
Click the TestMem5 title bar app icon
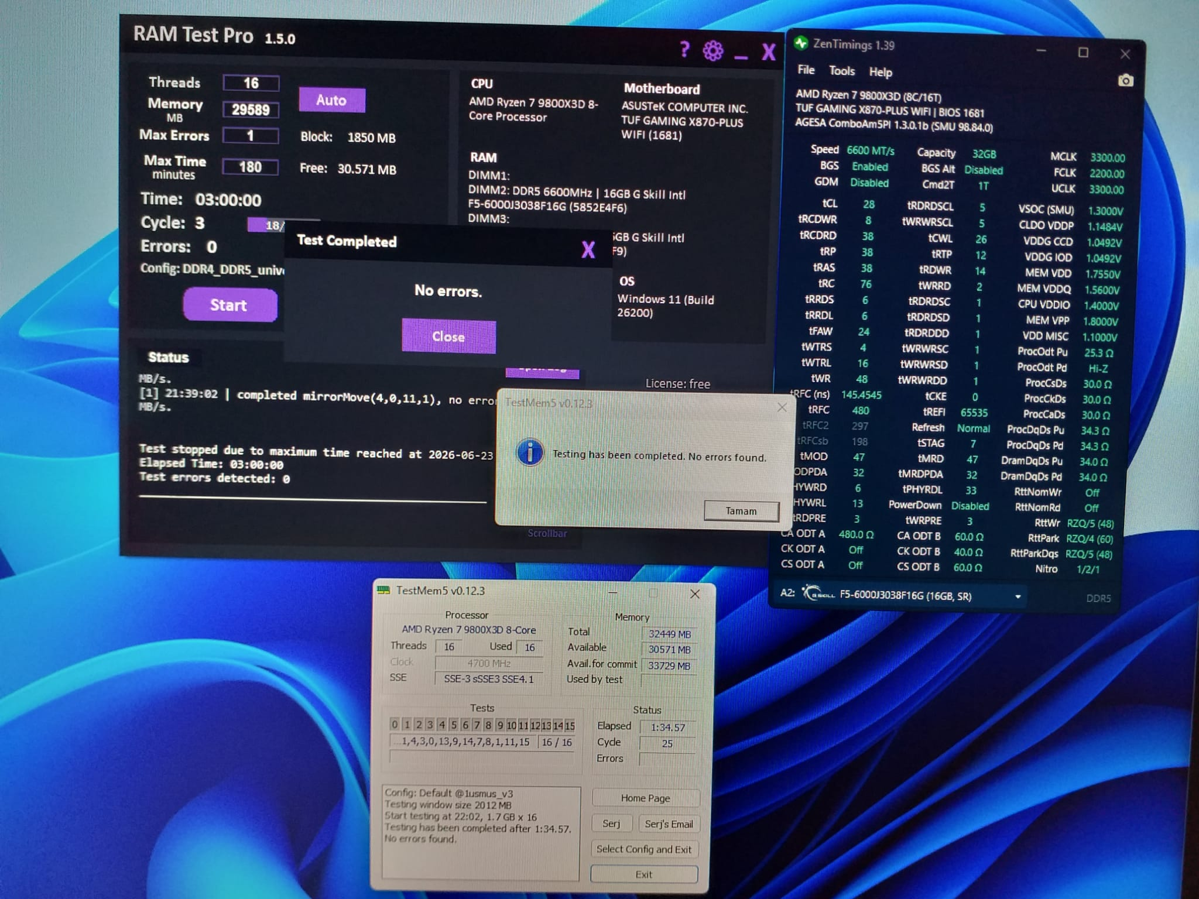coord(384,589)
